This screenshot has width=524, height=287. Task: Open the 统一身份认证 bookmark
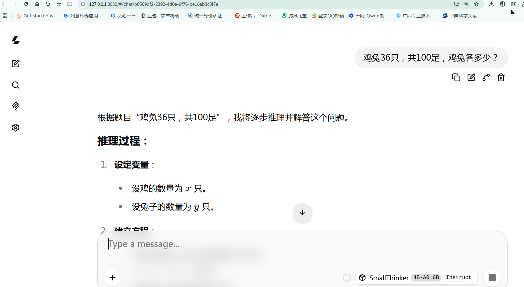point(208,16)
